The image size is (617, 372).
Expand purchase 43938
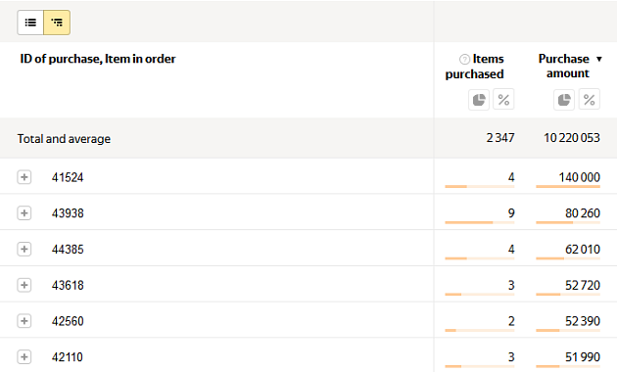tap(24, 213)
